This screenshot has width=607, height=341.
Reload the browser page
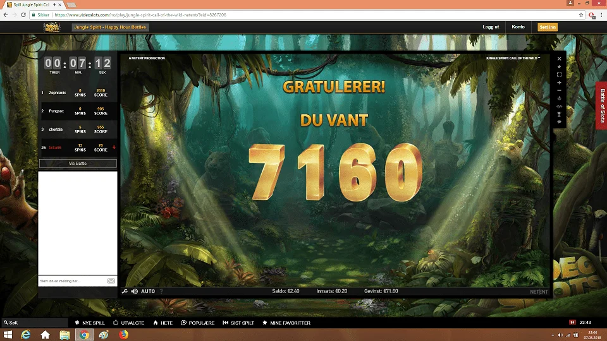click(23, 15)
